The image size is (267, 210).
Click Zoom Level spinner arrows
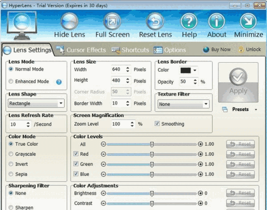click(x=132, y=124)
